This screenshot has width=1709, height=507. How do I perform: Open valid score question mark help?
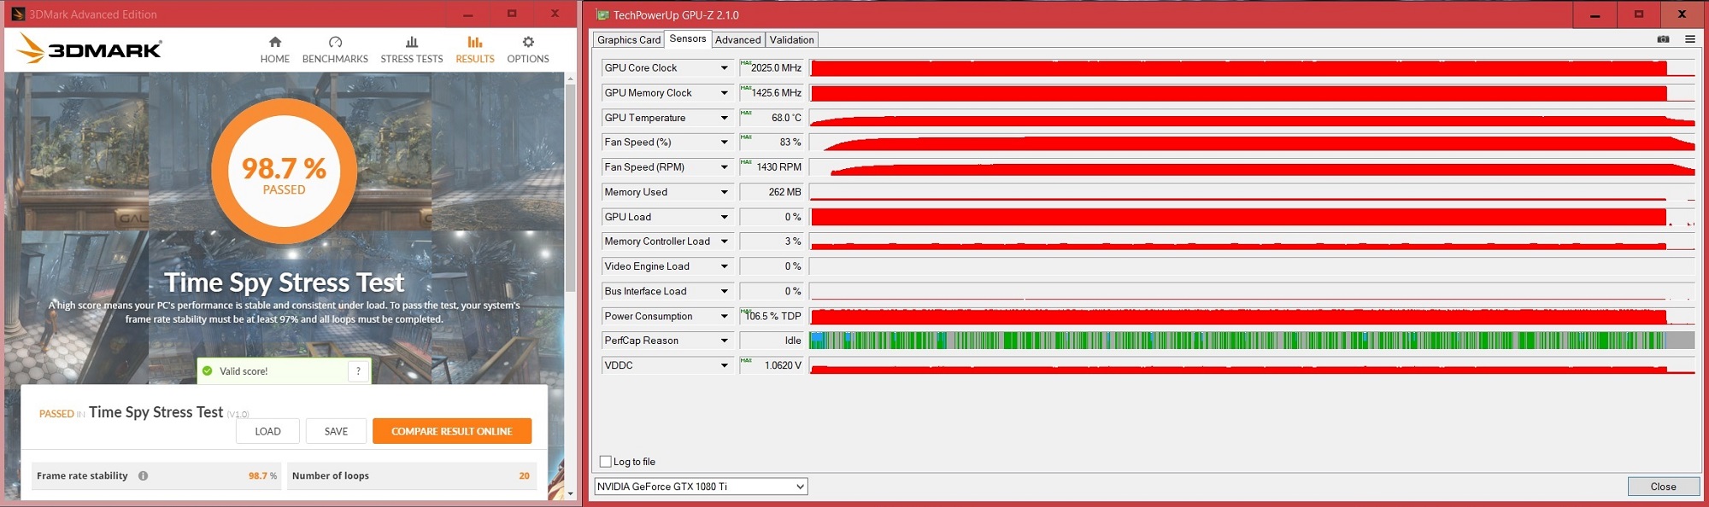point(358,370)
